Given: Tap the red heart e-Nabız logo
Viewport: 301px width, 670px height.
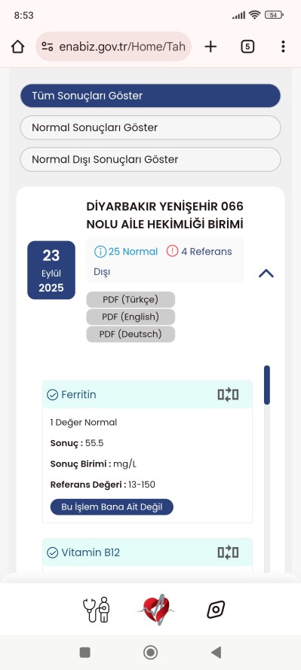Looking at the screenshot, I should 156,610.
